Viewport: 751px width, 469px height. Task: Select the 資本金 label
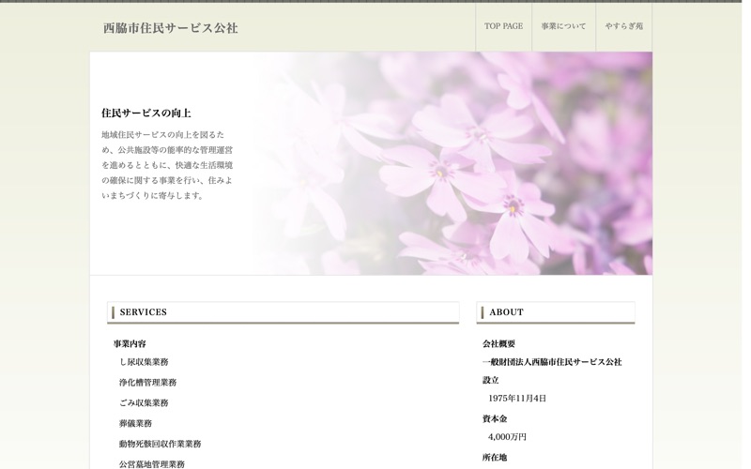pyautogui.click(x=495, y=418)
